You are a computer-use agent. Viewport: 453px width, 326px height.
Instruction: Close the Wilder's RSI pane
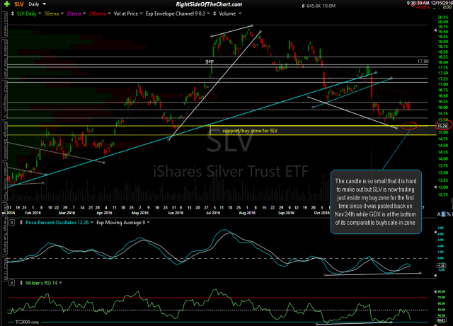pyautogui.click(x=11, y=283)
